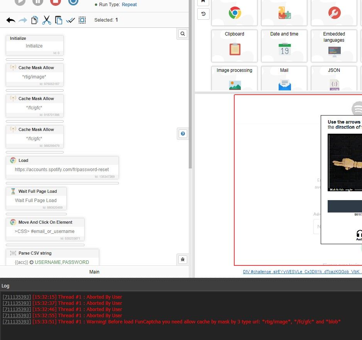Switch to the Main tab

tap(94, 272)
